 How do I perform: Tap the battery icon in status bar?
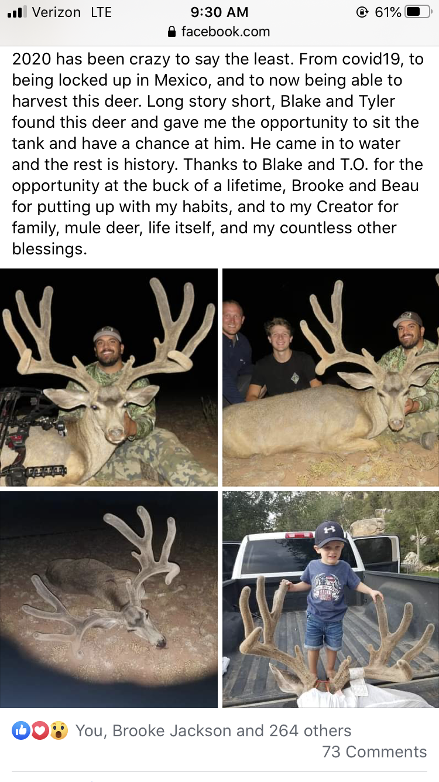[418, 12]
